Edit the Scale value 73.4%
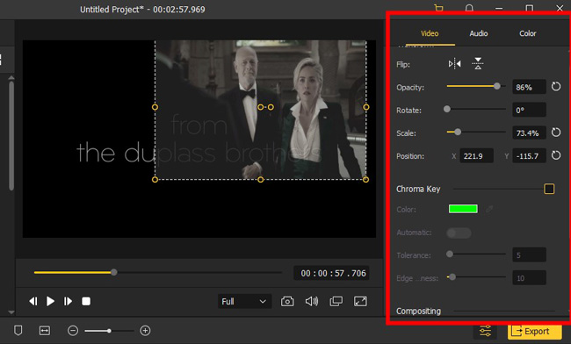 (529, 133)
